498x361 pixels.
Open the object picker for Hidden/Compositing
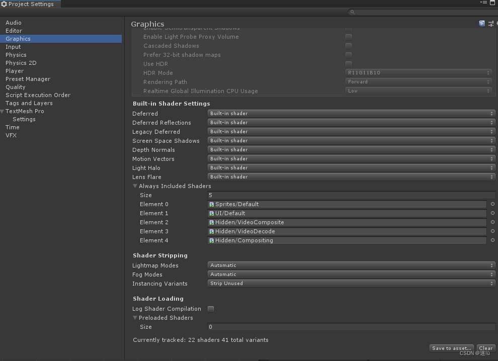[492, 240]
